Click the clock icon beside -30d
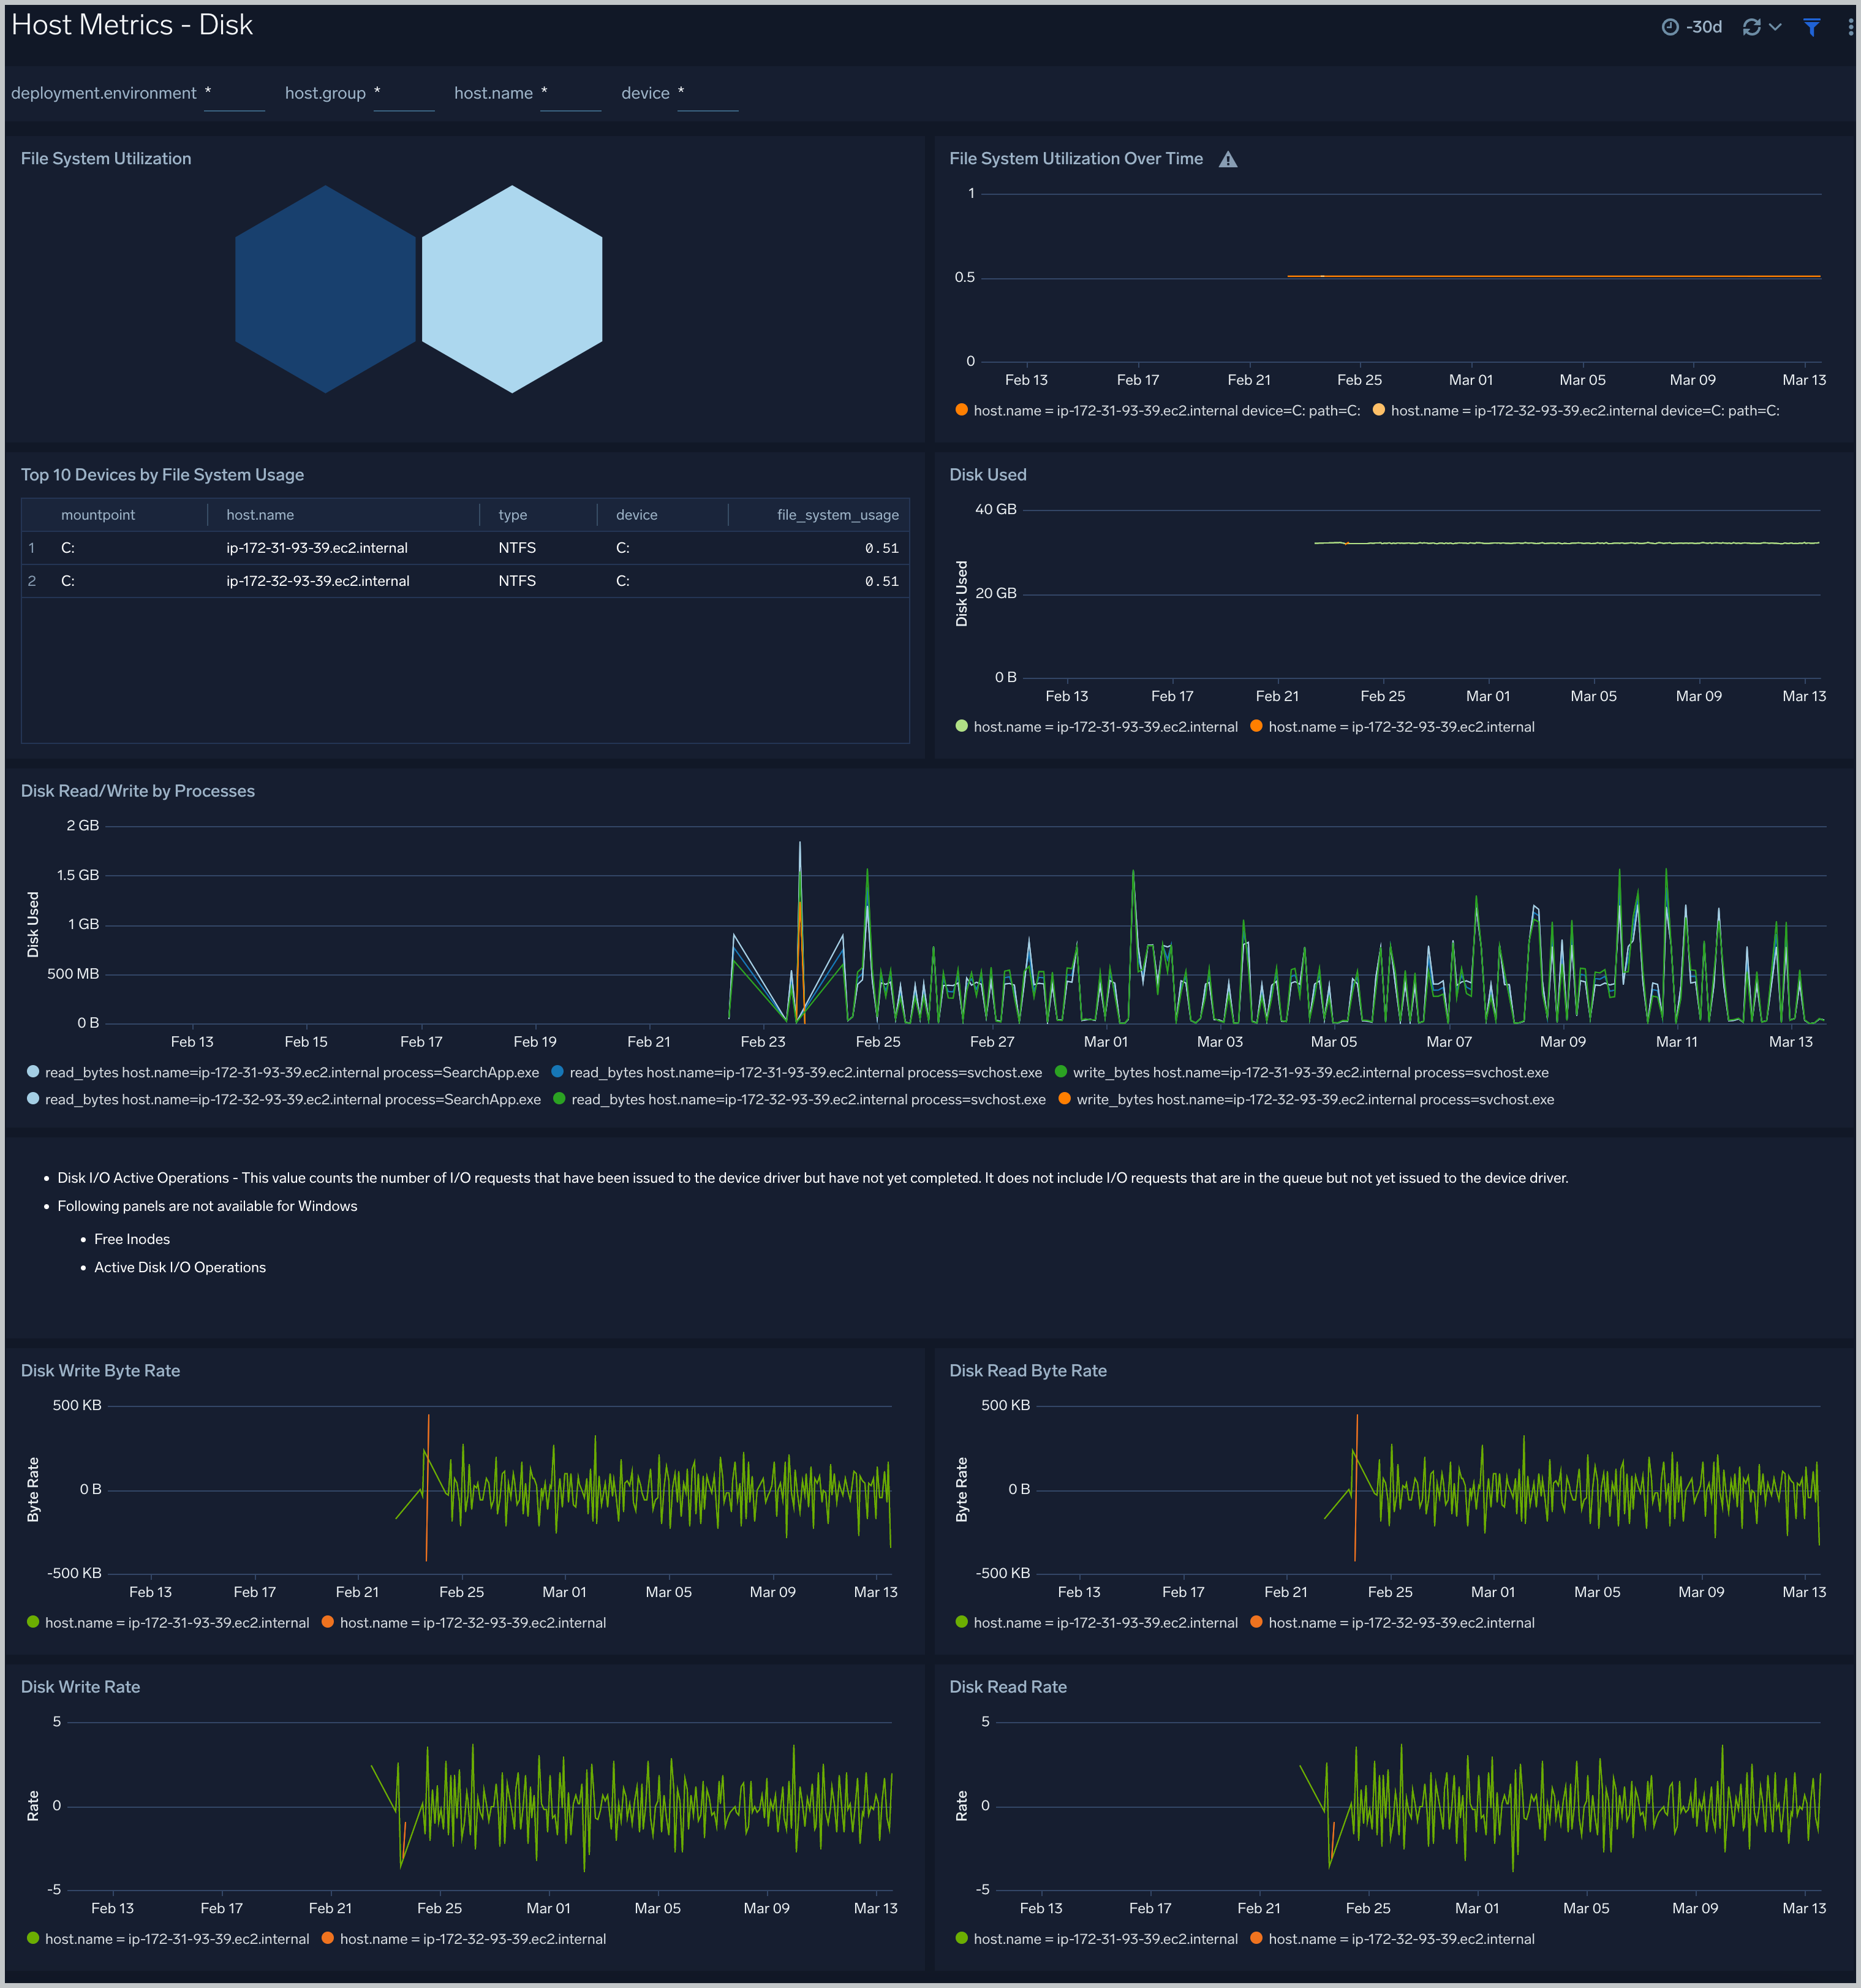Viewport: 1861px width, 1988px height. (1670, 27)
